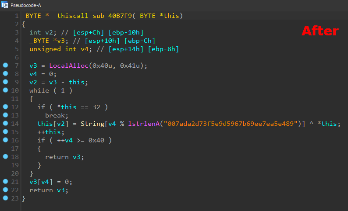Click line number 6 on blank line
This screenshot has height=211, width=348.
(x=17, y=58)
